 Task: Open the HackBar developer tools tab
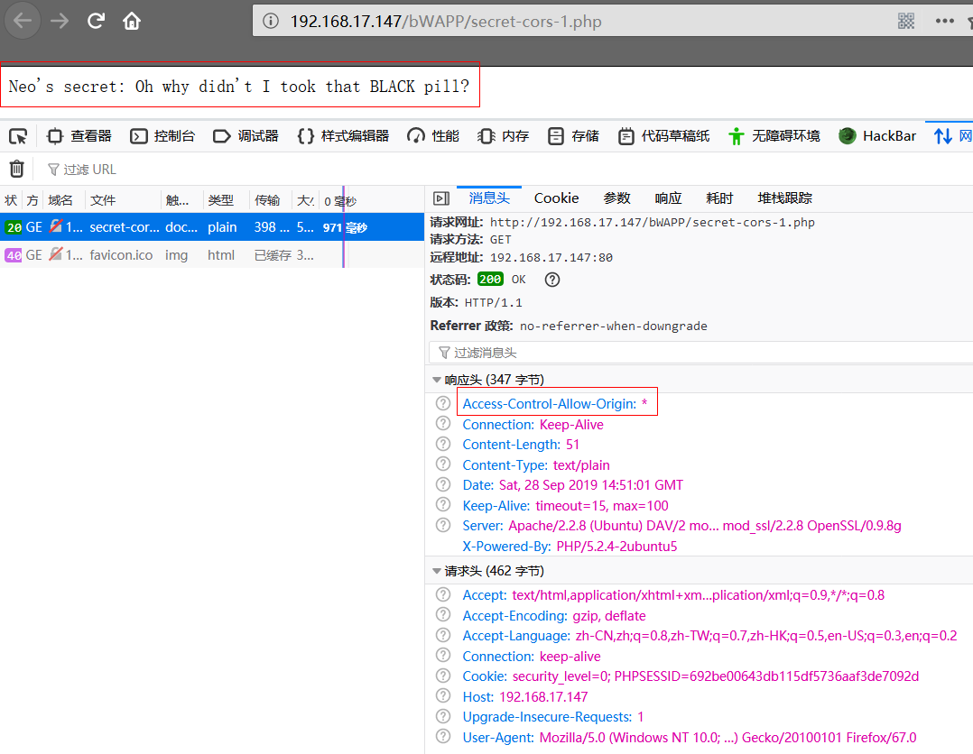click(x=877, y=136)
